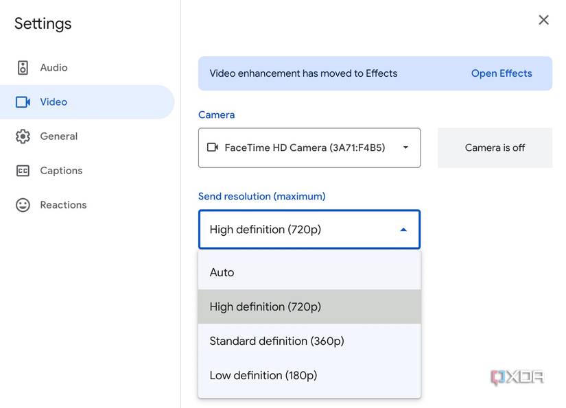Click the Camera section label
Viewport: 566px width, 408px height.
pyautogui.click(x=217, y=115)
